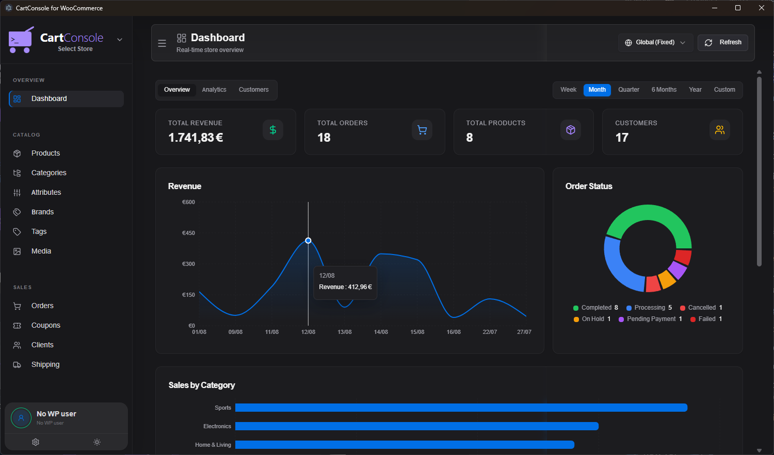Select the Week time range
The image size is (774, 455).
568,90
